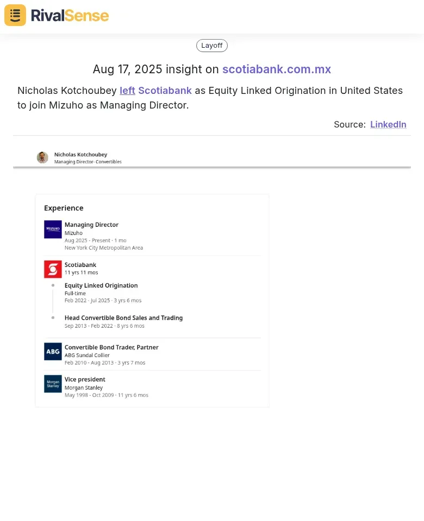Select the Equity Linked Origination role
The width and height of the screenshot is (424, 521).
tap(101, 285)
